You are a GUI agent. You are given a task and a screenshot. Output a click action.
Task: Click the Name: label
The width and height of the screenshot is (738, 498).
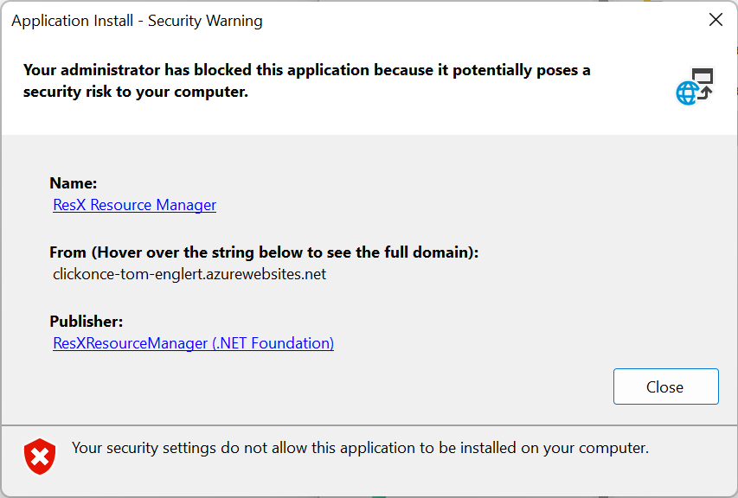click(x=73, y=183)
